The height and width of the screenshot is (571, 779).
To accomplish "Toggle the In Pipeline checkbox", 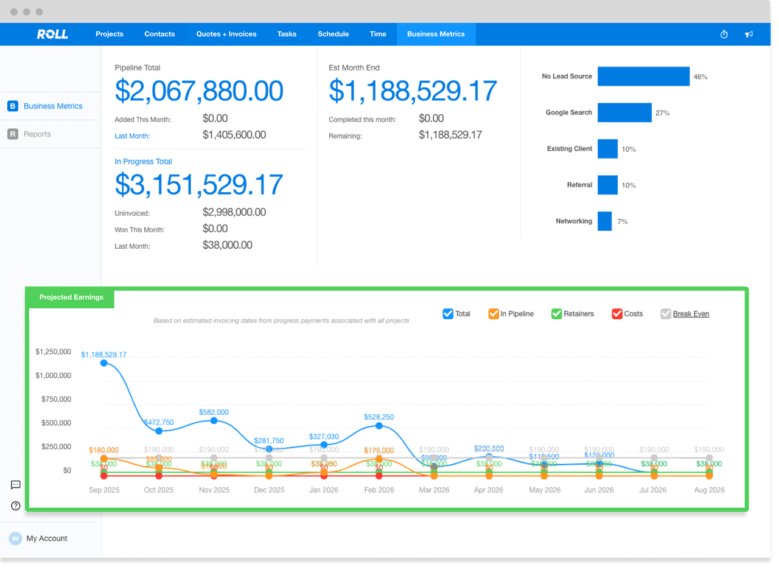I will 494,314.
